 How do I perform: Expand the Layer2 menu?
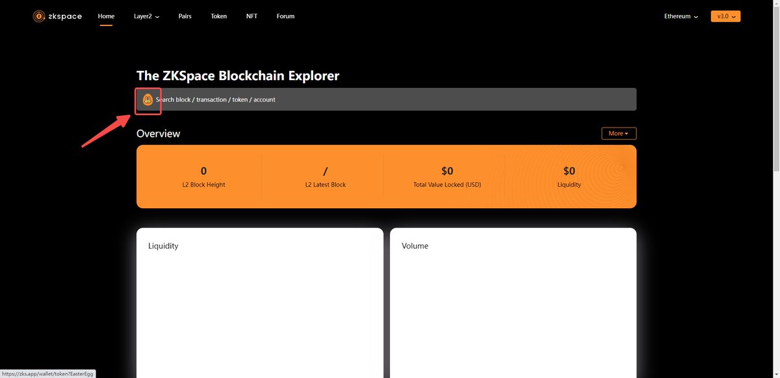147,16
